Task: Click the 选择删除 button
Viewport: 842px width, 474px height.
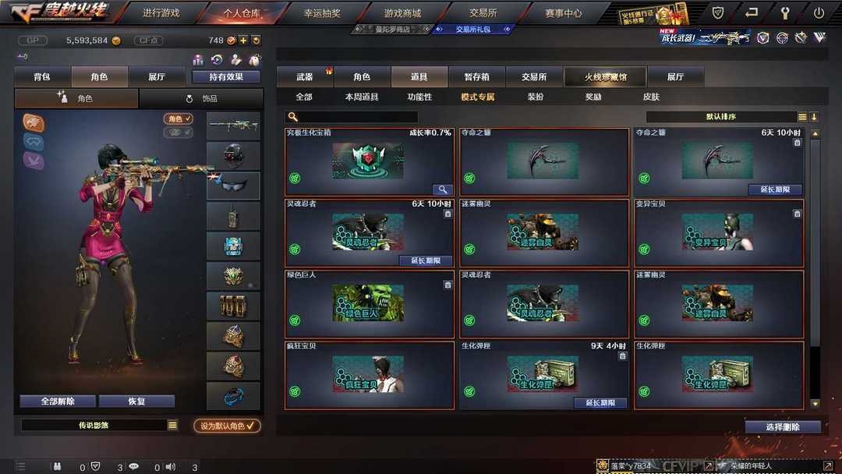Action: [783, 426]
